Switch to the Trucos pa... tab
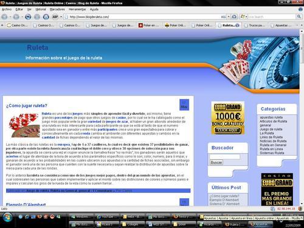The height and width of the screenshot is (228, 304). [255, 26]
